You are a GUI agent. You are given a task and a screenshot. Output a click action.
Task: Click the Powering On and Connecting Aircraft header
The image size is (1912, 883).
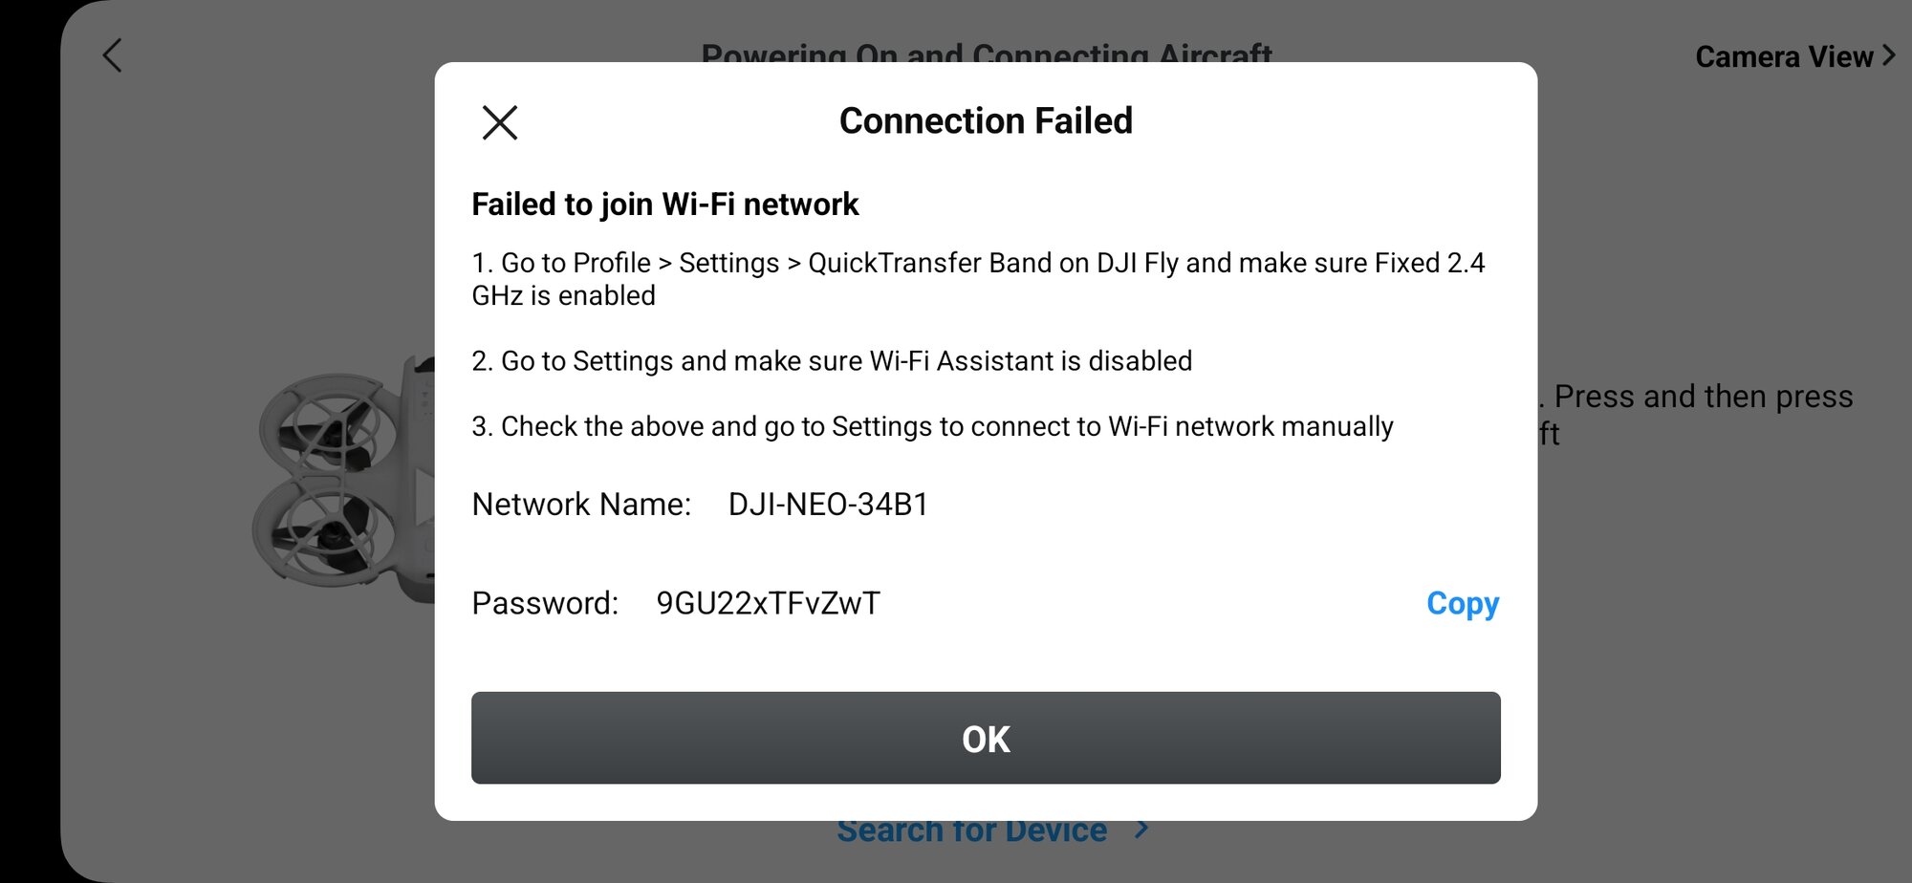pyautogui.click(x=986, y=52)
